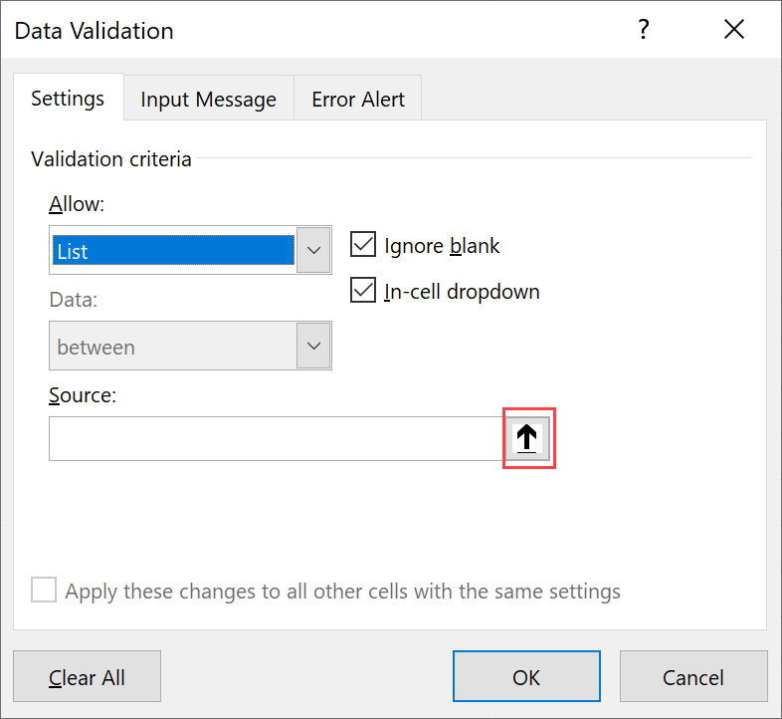Click the Cancel button
This screenshot has height=719, width=782.
(693, 676)
